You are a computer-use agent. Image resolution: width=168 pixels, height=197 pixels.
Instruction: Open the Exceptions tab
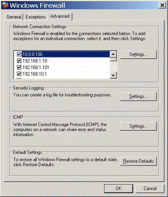coord(36,17)
